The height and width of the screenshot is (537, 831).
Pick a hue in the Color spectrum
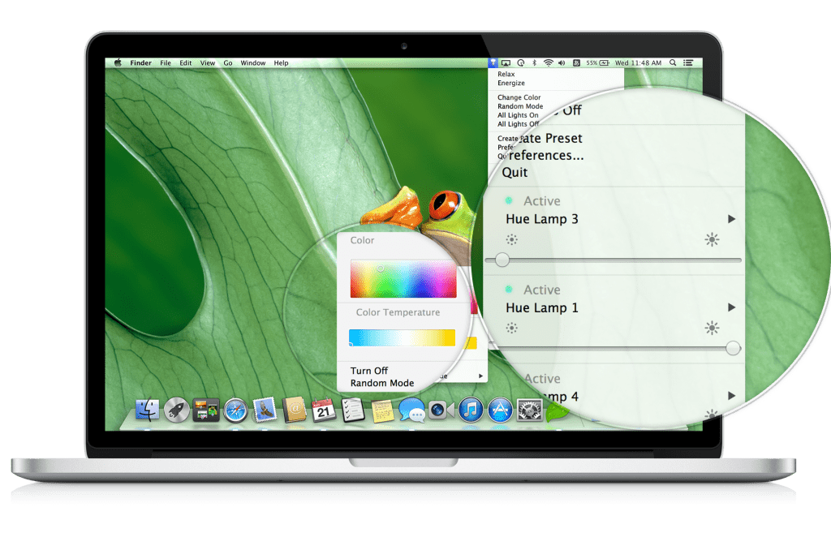(403, 278)
